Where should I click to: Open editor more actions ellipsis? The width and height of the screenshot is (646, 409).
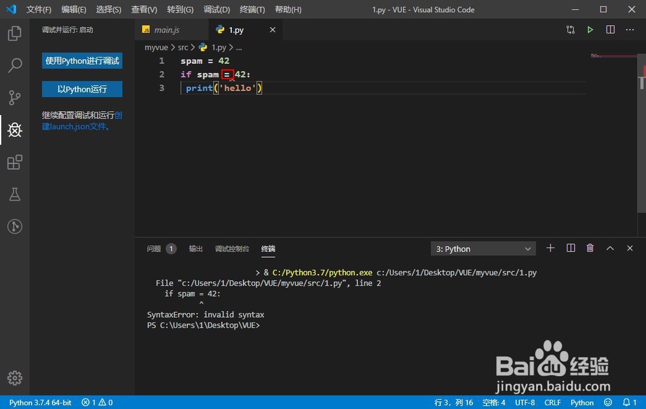coord(630,30)
